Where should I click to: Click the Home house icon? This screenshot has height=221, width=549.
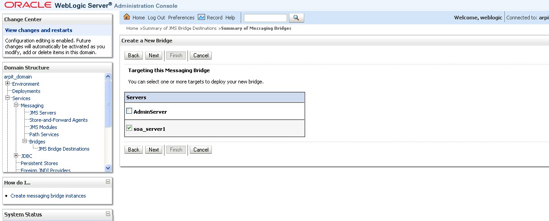(127, 17)
